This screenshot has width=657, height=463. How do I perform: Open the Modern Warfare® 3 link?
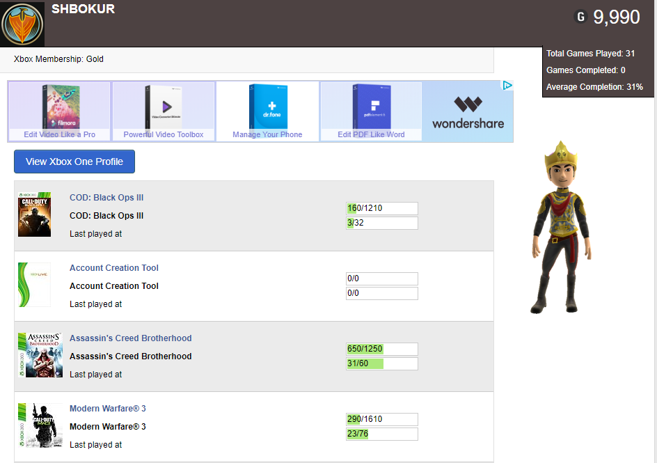click(108, 409)
